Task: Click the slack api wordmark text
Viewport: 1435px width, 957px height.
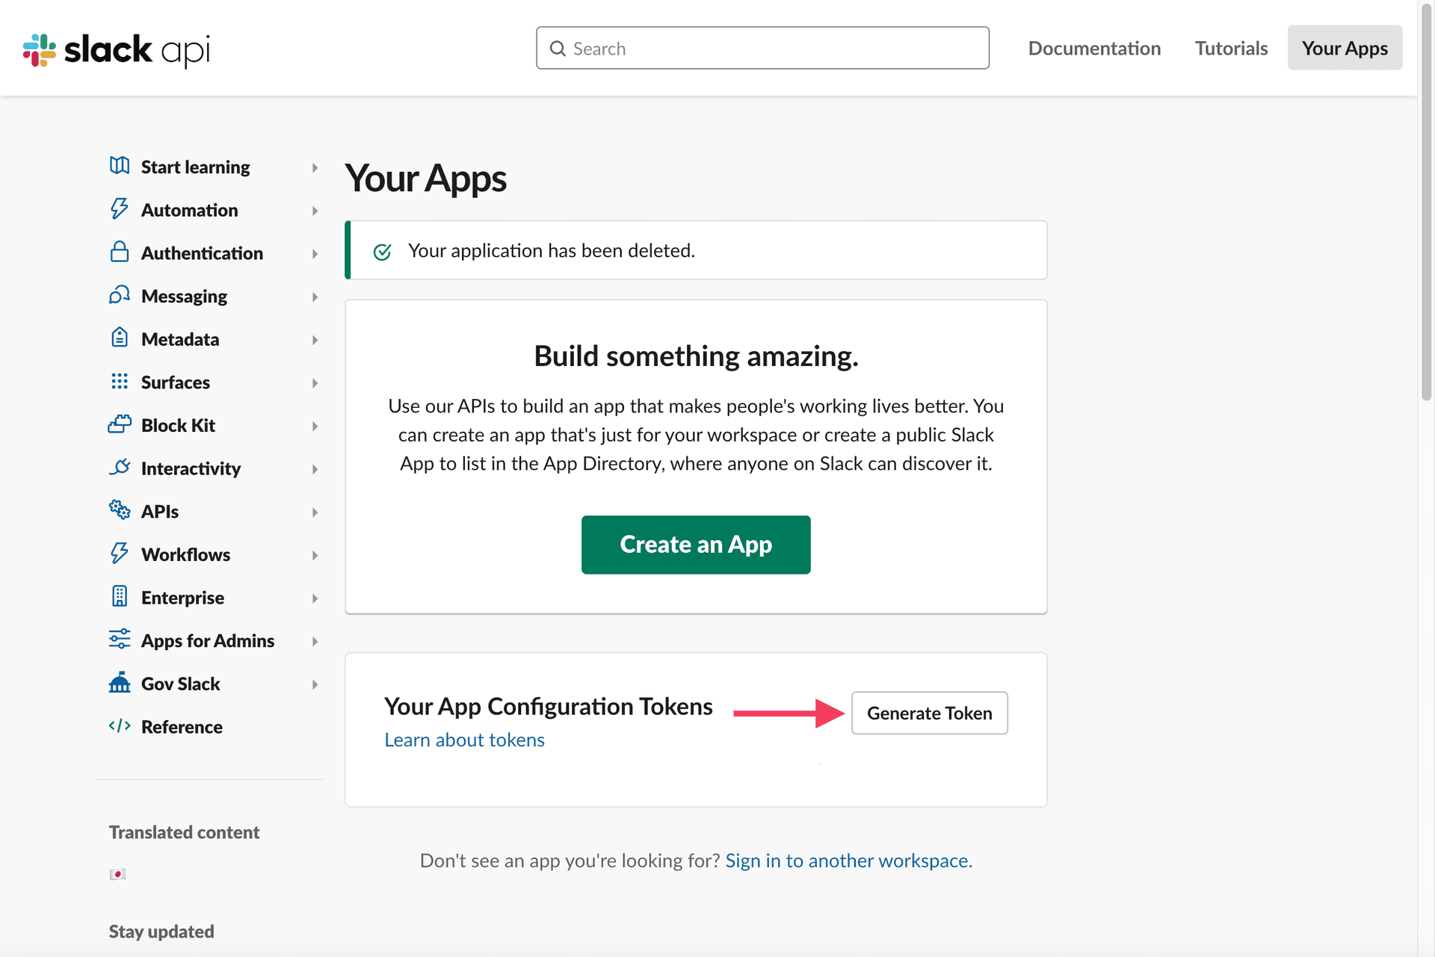Action: coord(138,50)
